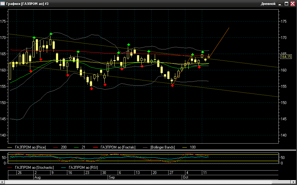Click the Oct month label on timeline
The width and height of the screenshot is (297, 185).
coord(186,177)
